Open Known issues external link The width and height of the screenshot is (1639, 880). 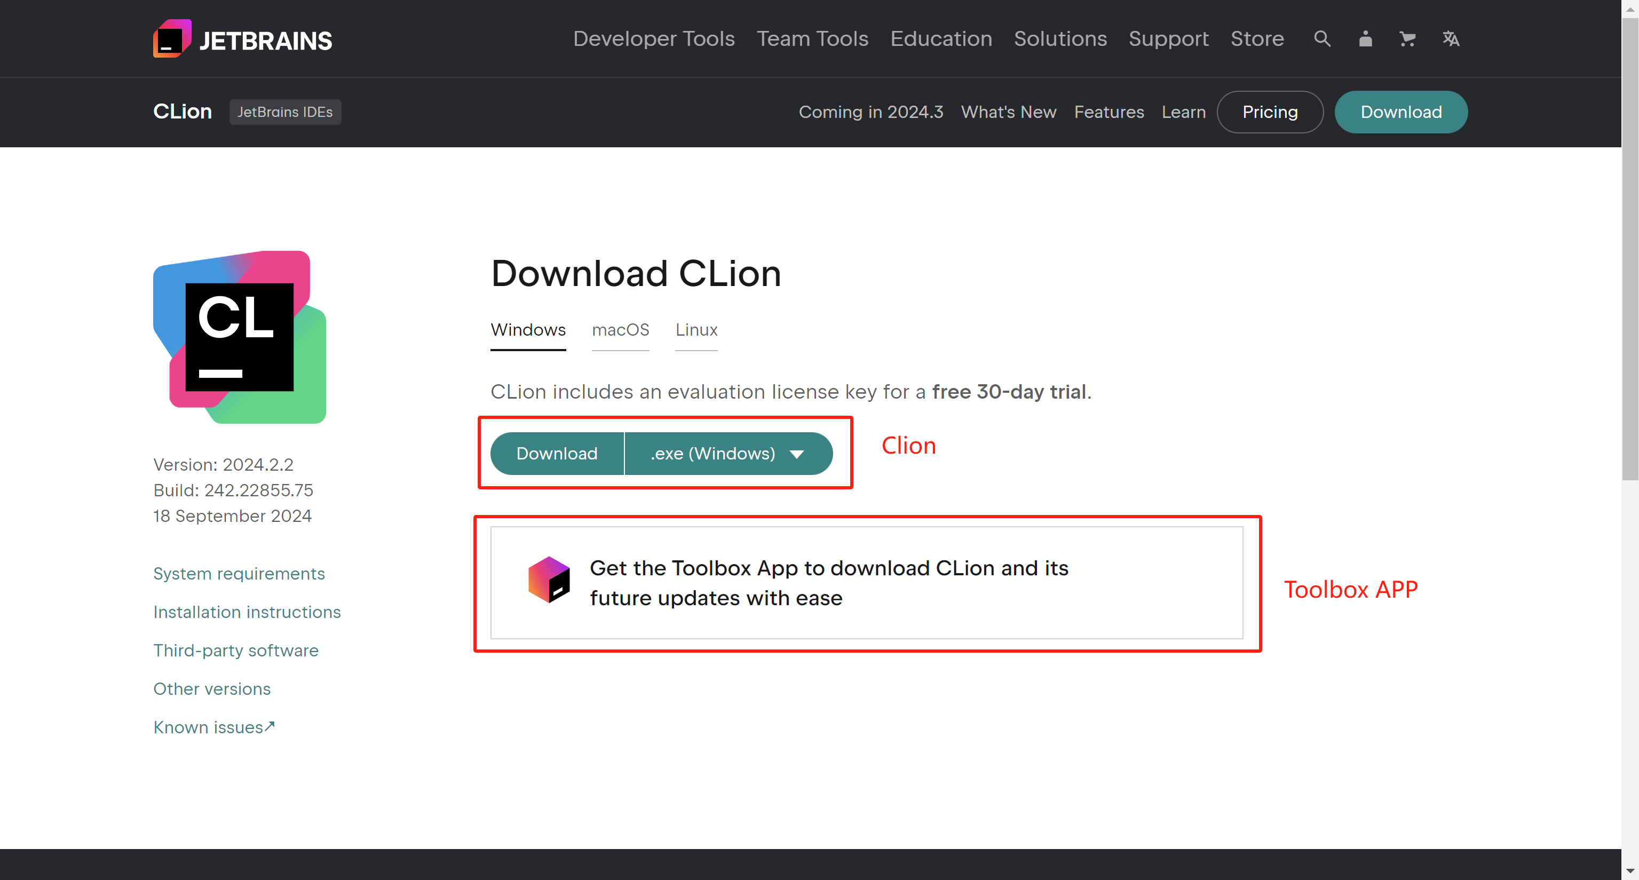214,727
